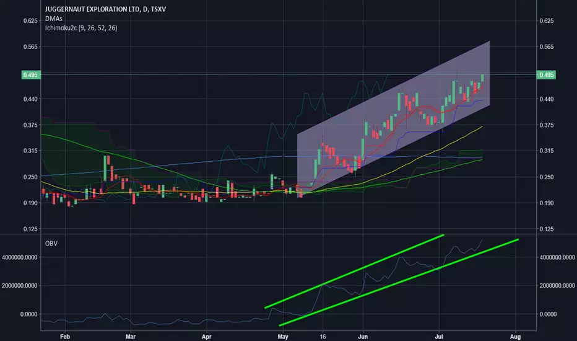Click the 16 date label on the time axis
This screenshot has height=341, width=577.
pyautogui.click(x=323, y=337)
